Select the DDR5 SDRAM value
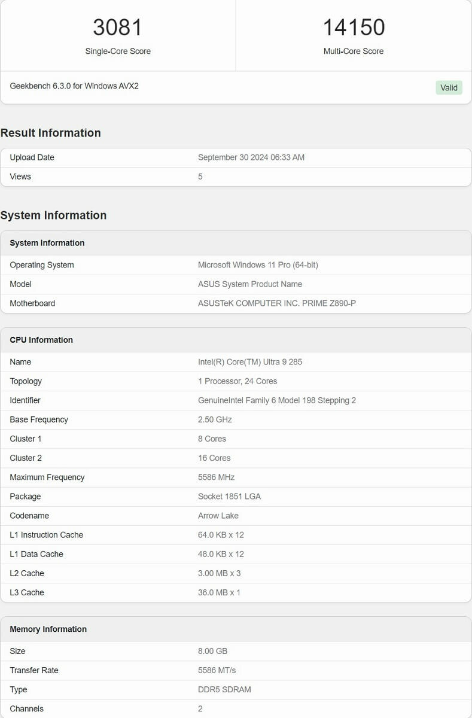The width and height of the screenshot is (472, 718). tap(224, 689)
